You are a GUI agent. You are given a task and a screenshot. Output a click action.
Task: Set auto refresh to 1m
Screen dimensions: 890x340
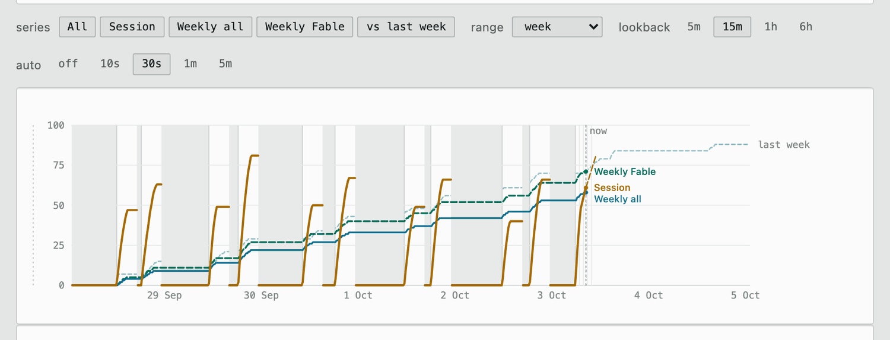[x=190, y=63]
